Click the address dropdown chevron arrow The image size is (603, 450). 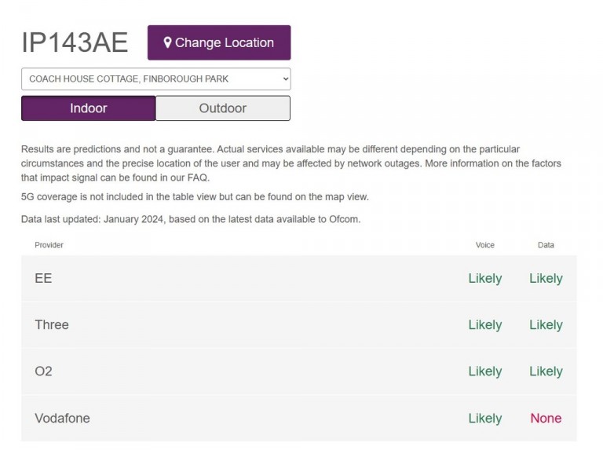coord(285,79)
